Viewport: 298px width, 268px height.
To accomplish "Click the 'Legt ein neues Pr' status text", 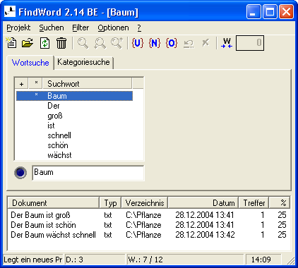I will [x=33, y=260].
